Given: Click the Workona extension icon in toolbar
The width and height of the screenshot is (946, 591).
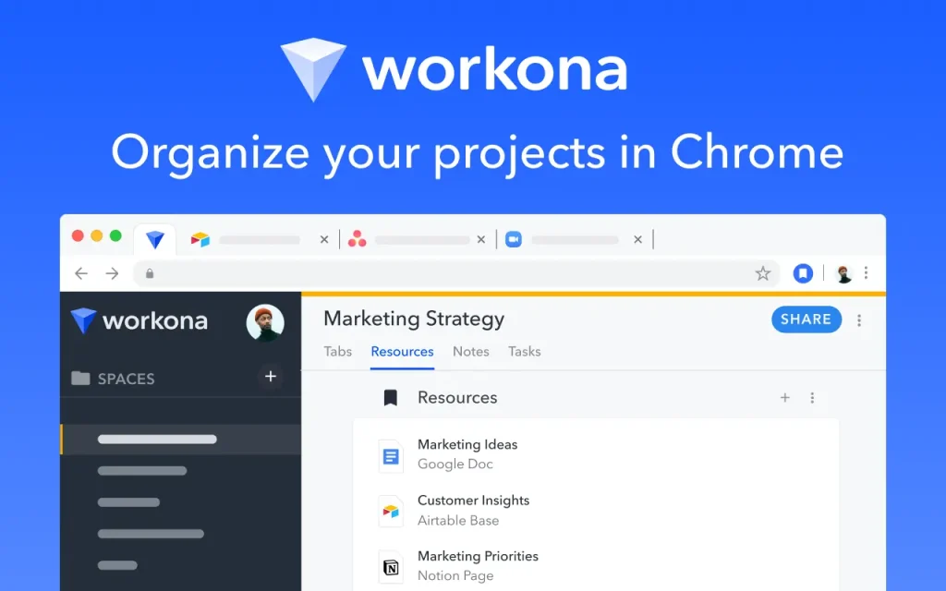Looking at the screenshot, I should tap(803, 273).
